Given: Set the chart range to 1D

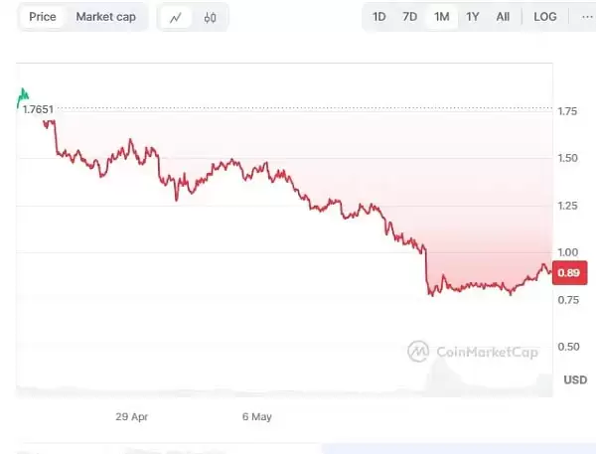Looking at the screenshot, I should [379, 17].
